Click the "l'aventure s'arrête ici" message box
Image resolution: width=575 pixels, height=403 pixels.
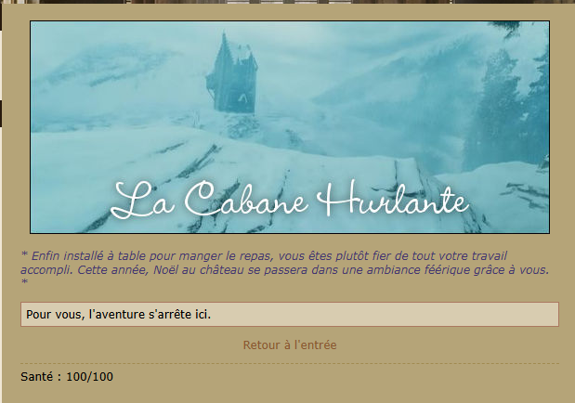point(290,314)
